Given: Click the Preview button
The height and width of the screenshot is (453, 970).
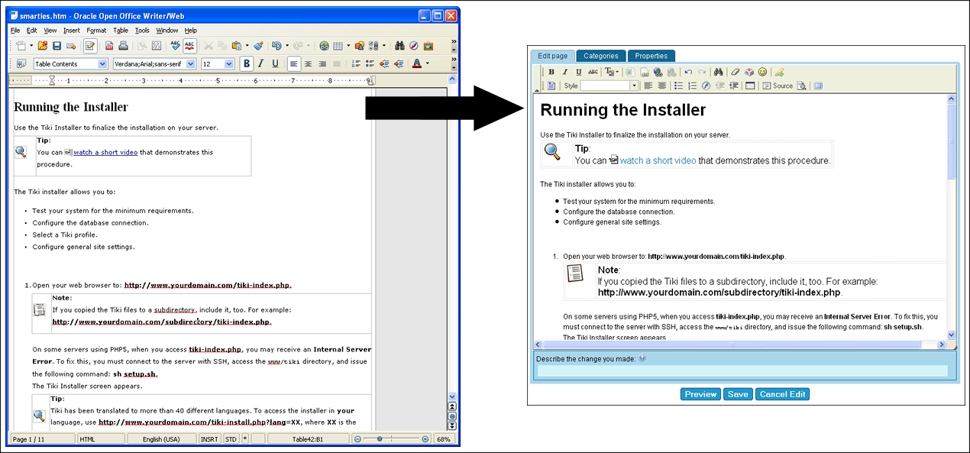Looking at the screenshot, I should [700, 394].
